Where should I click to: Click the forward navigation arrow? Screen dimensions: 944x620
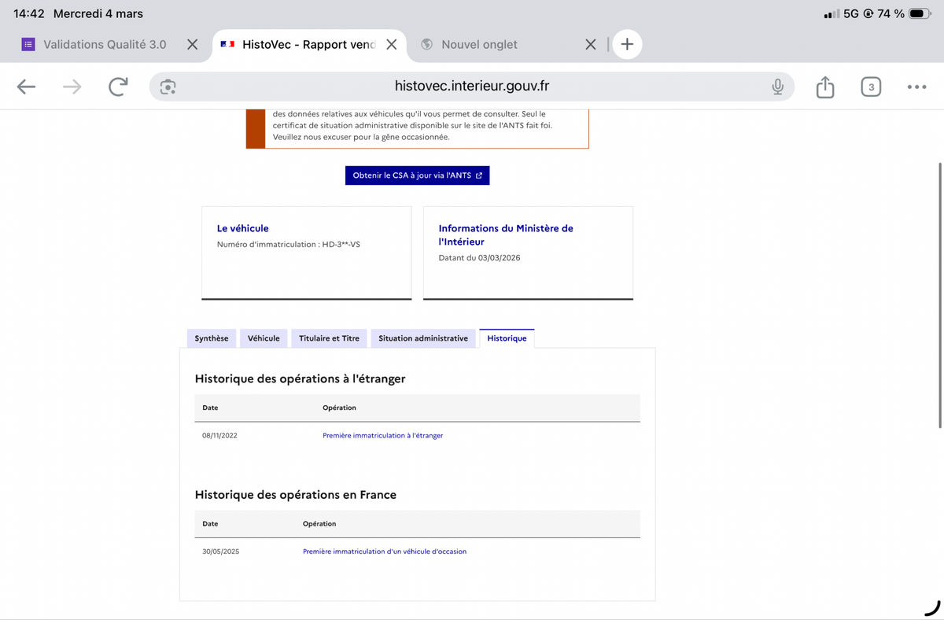[72, 87]
